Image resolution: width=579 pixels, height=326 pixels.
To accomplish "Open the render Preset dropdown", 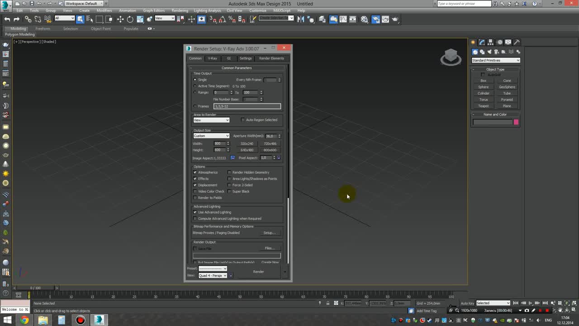I will (x=213, y=268).
